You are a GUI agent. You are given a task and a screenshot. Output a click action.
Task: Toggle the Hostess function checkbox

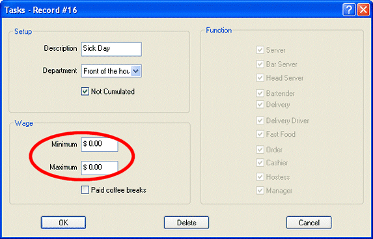coord(260,177)
